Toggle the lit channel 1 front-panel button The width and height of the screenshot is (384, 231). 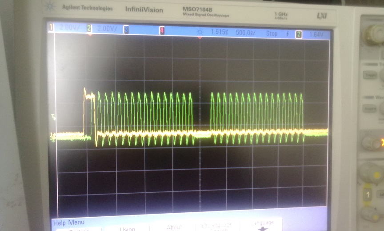coord(368,195)
